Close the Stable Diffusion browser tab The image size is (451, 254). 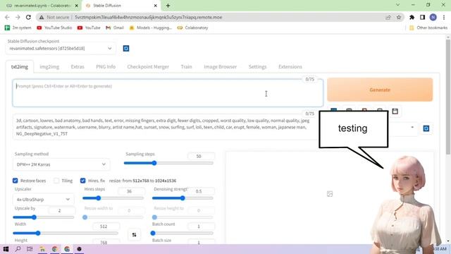(155, 6)
